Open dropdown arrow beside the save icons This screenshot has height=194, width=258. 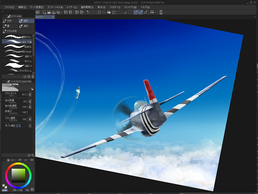click(x=63, y=12)
